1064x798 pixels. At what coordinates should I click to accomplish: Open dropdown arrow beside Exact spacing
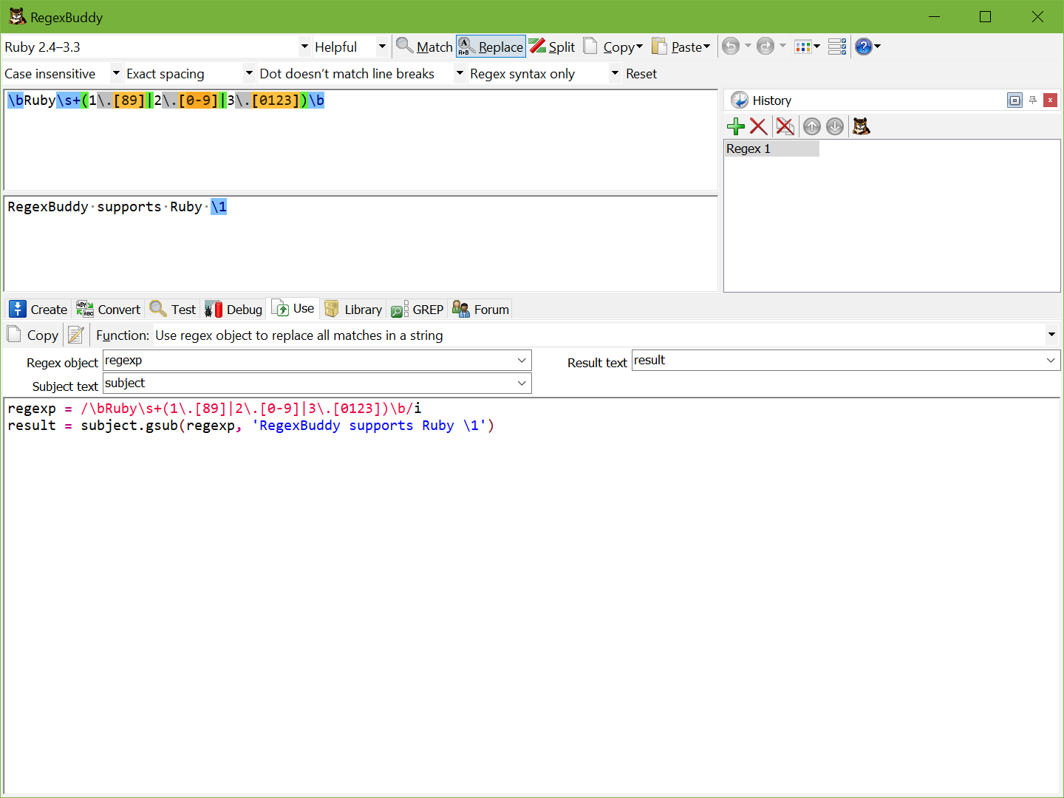click(249, 74)
